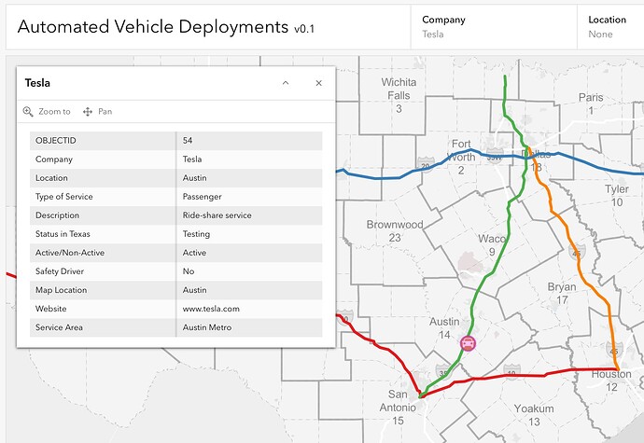
Task: Click the Type of Service field label
Action: [64, 197]
